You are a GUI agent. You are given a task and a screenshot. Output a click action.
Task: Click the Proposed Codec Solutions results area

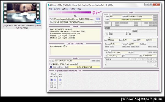pos(110,81)
